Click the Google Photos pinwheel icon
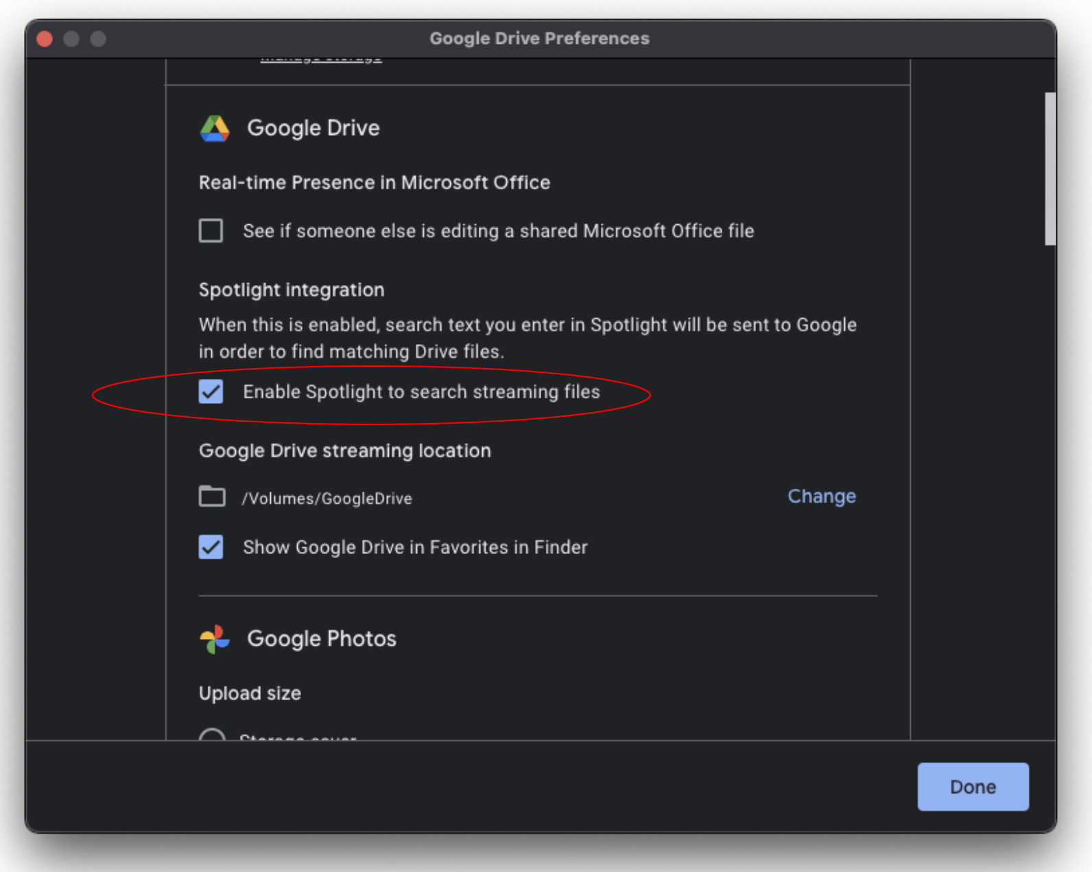The image size is (1092, 872). coord(215,639)
